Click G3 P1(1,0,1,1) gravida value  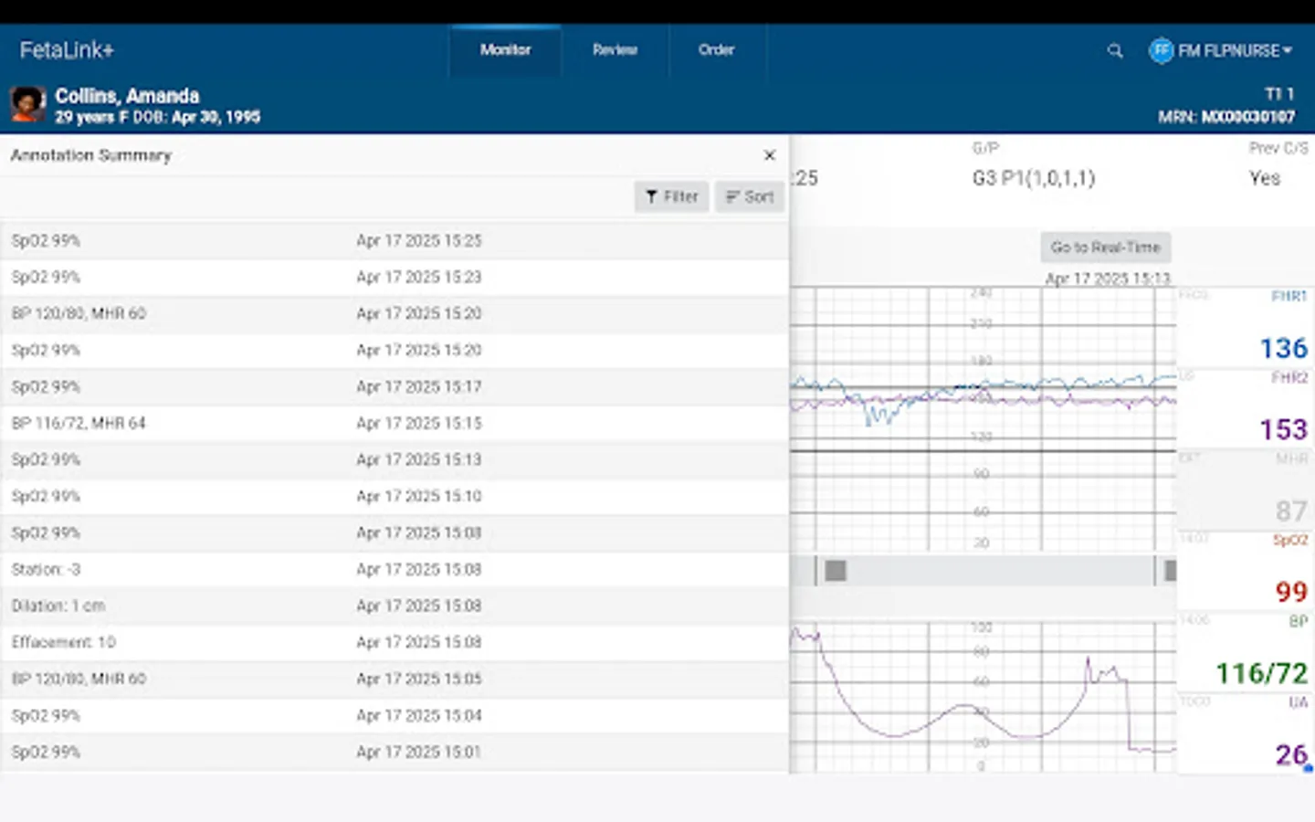1034,178
